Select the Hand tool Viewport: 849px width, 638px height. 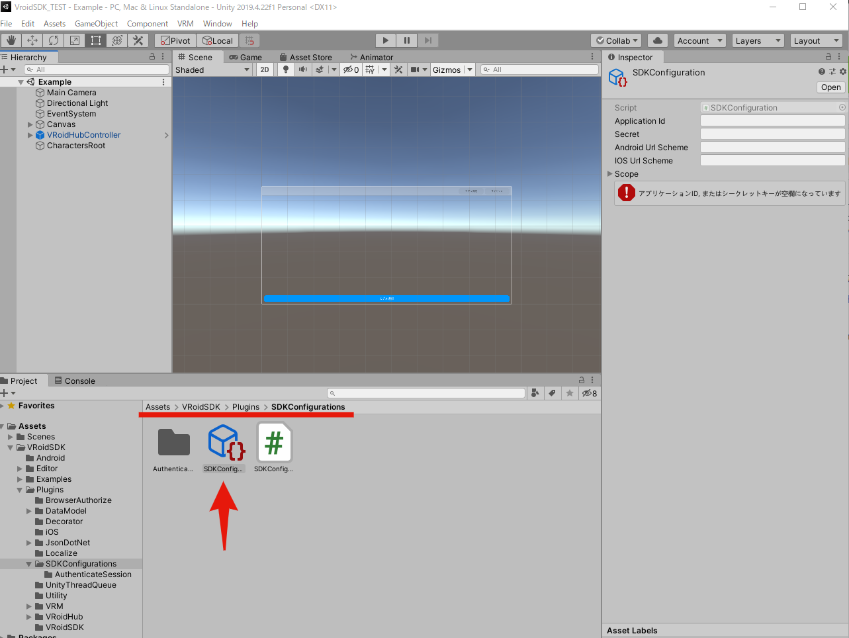click(11, 40)
